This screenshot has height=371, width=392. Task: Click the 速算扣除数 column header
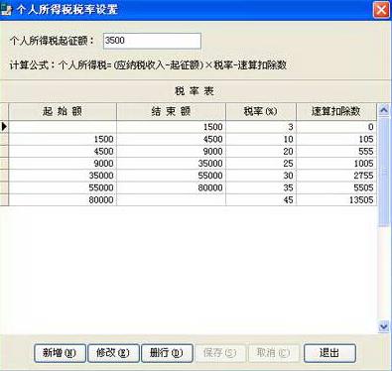336,111
